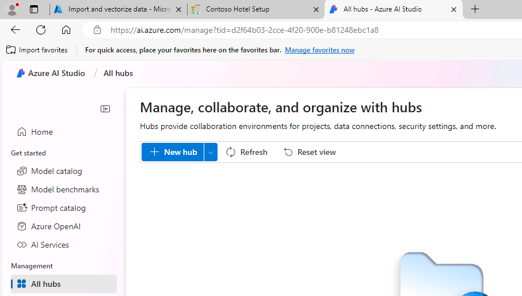This screenshot has height=296, width=522.
Task: Click the browser home icon
Action: pyautogui.click(x=66, y=30)
